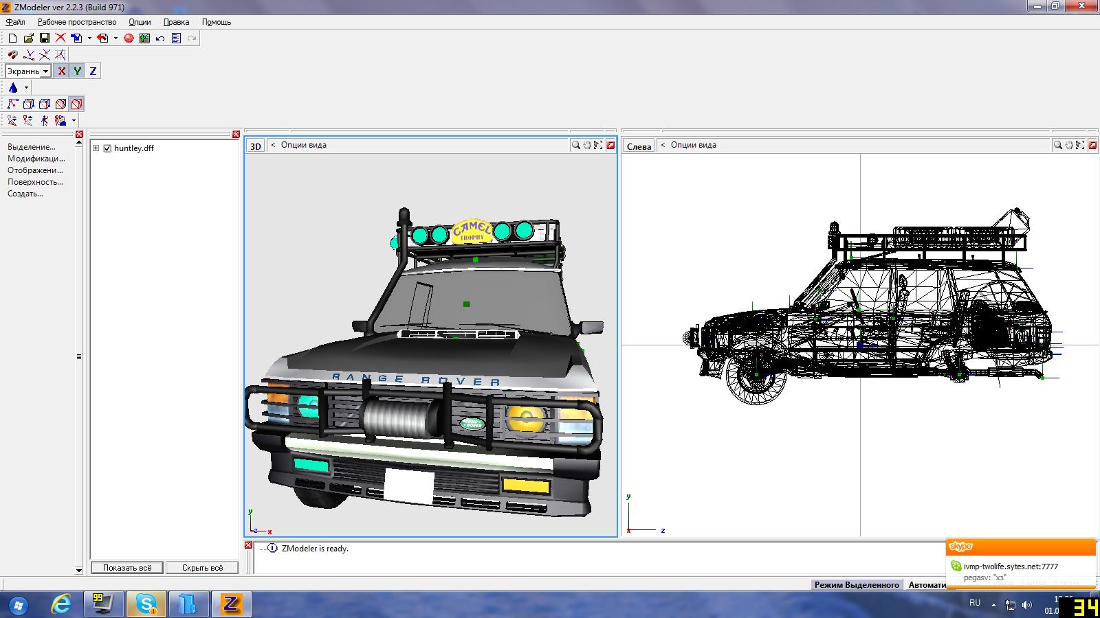Click the snap icon drawn over a grid
Viewport: 1100px width, 618px height.
click(x=60, y=55)
